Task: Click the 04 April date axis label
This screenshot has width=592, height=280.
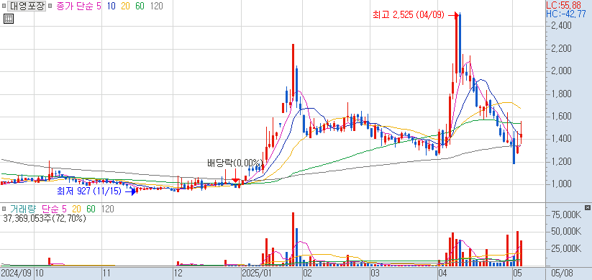Action: (x=442, y=274)
